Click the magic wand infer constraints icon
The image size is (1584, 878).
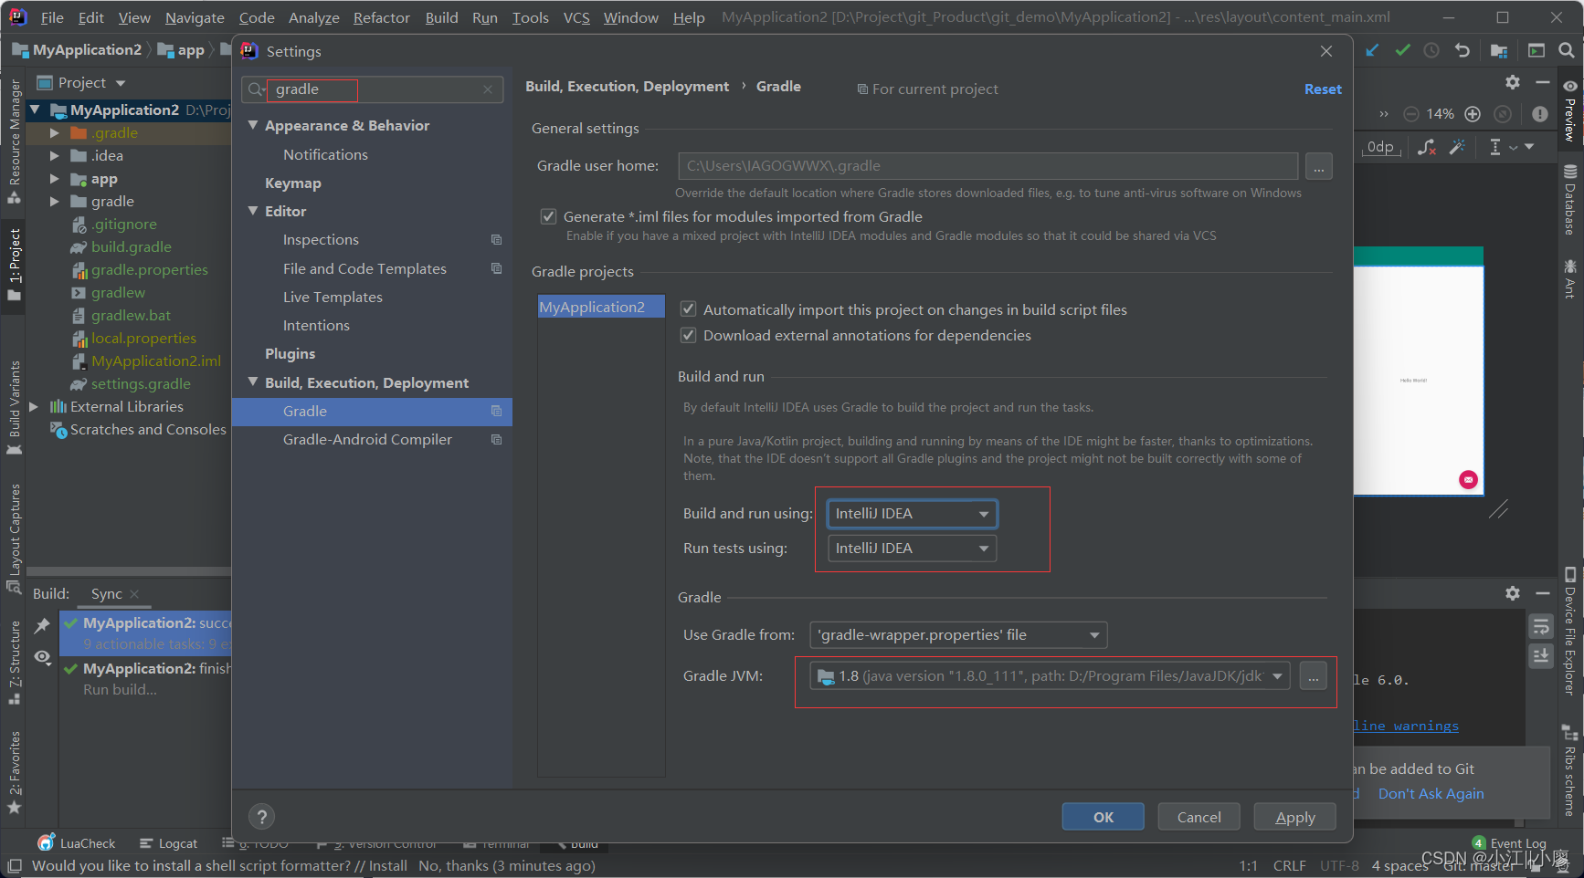click(x=1458, y=147)
